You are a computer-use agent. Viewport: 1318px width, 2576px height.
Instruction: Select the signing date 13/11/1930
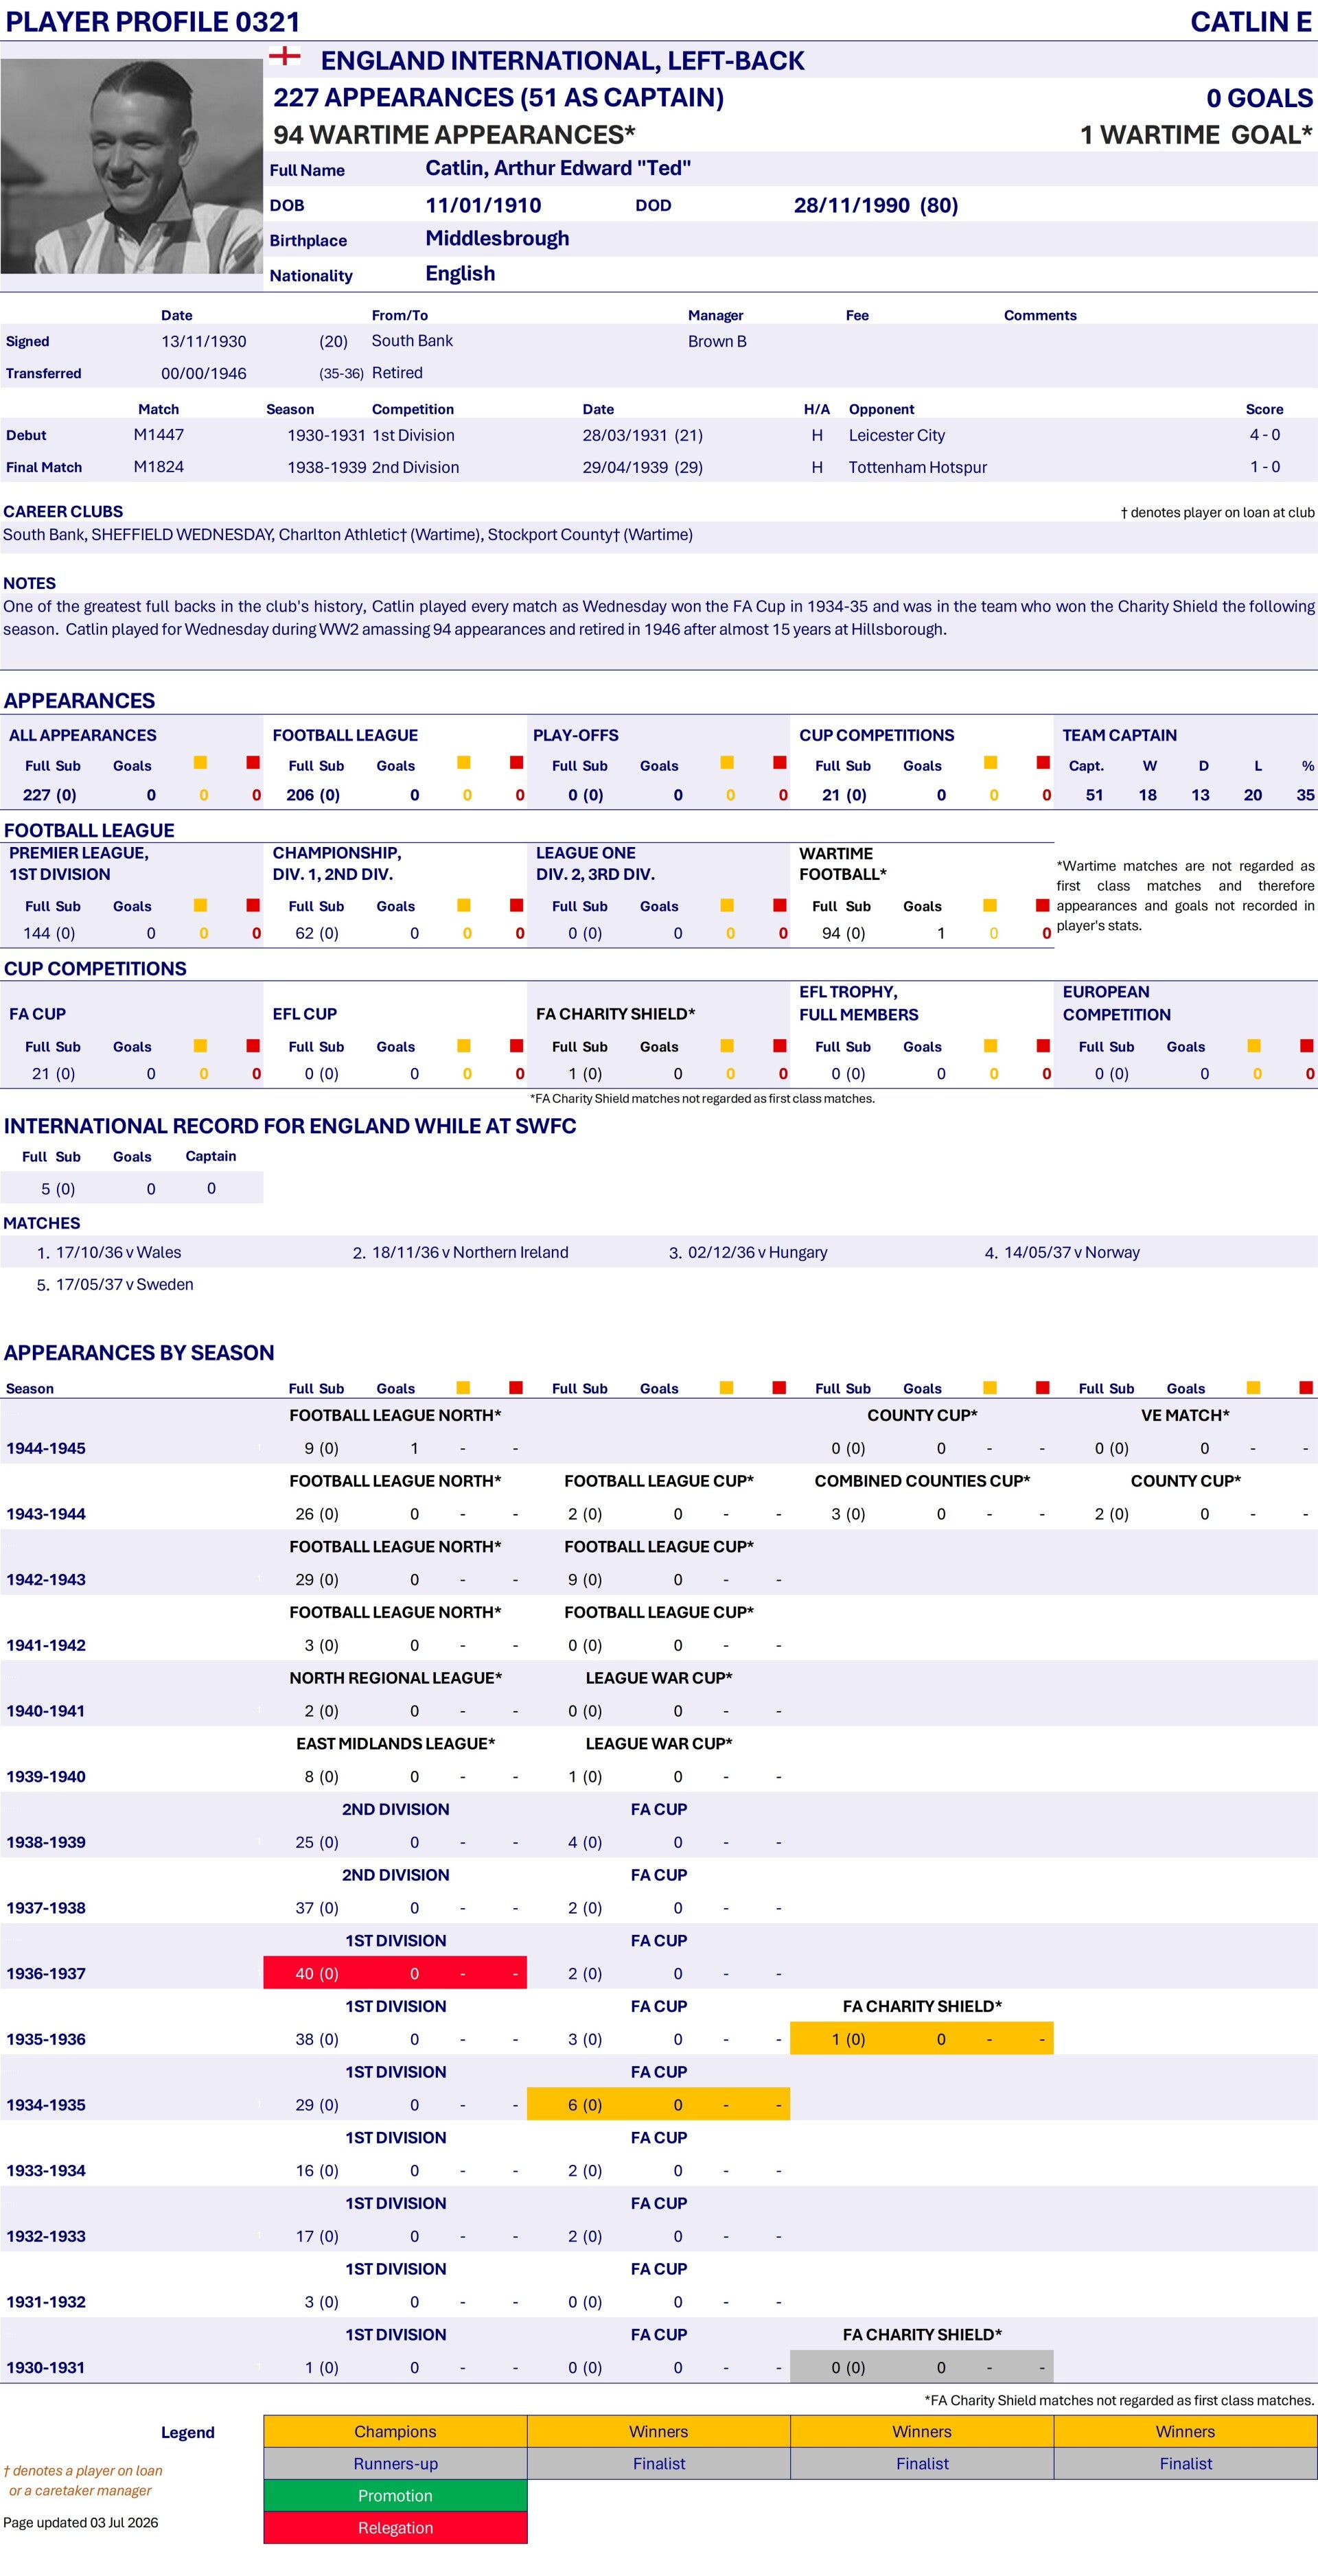(x=204, y=341)
